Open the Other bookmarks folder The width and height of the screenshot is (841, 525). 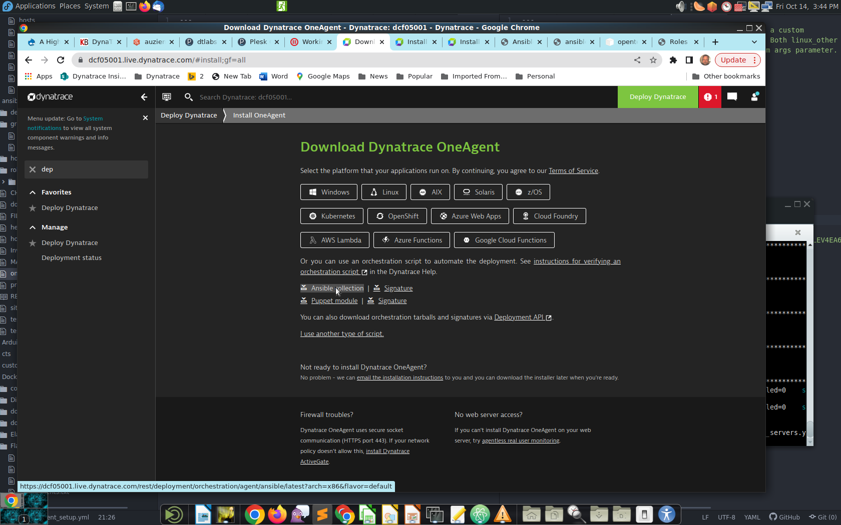coord(726,76)
